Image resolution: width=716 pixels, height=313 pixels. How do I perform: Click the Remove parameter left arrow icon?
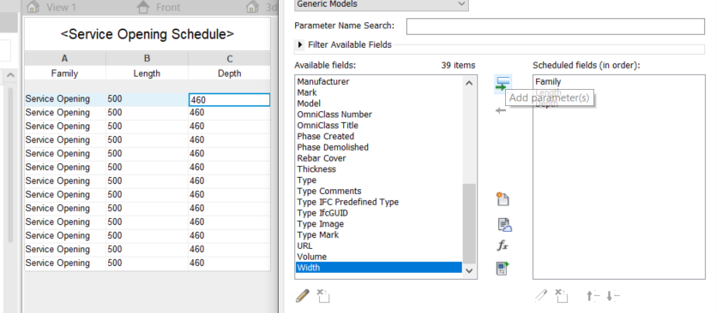[501, 110]
